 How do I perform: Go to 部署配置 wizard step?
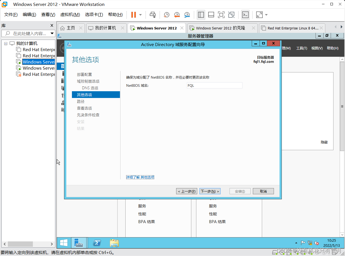84,74
